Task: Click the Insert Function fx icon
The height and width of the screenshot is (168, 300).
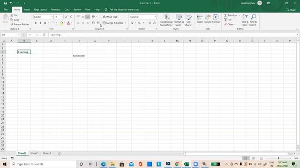Action: 44,35
